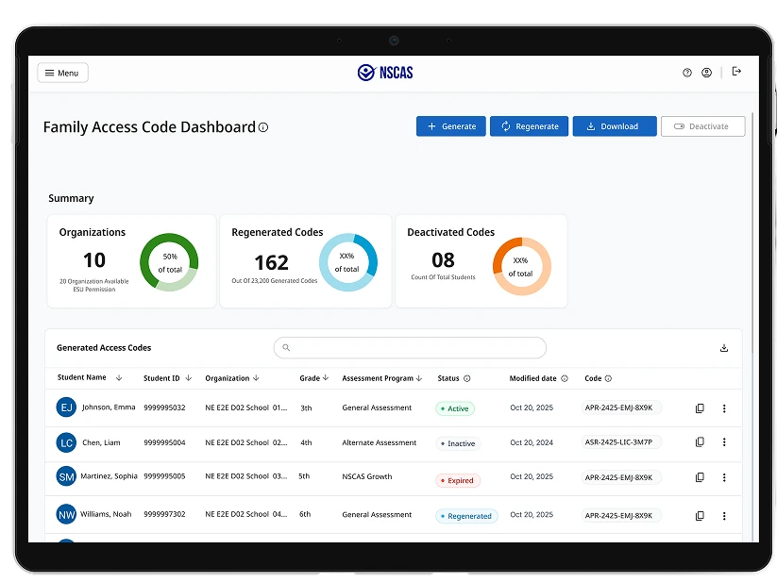Copy code for Martinez, Sophia row
This screenshot has width=777, height=582.
[700, 477]
